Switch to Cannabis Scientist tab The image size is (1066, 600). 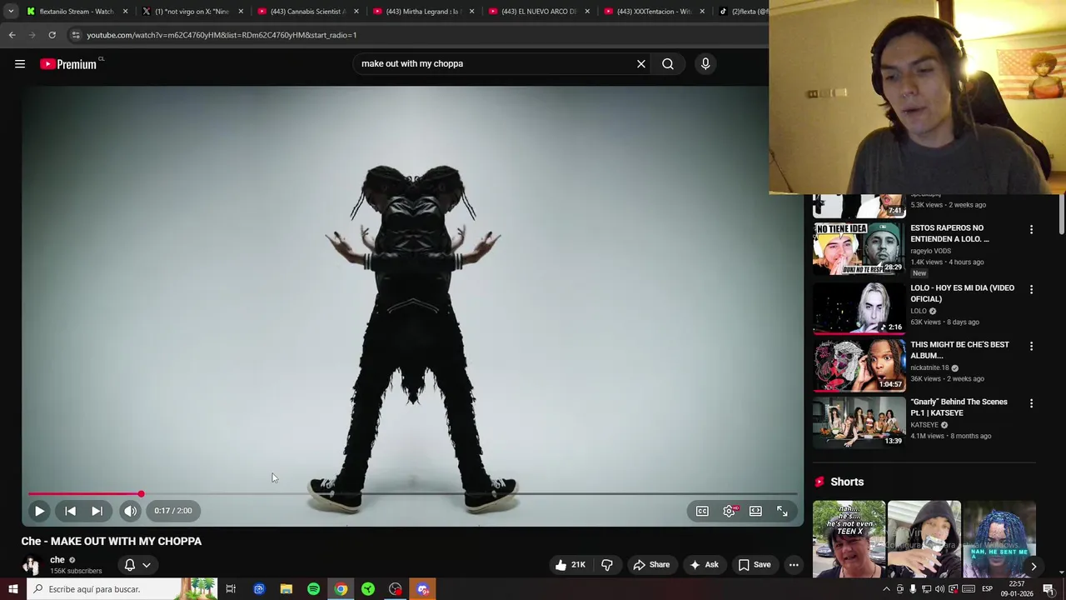306,12
